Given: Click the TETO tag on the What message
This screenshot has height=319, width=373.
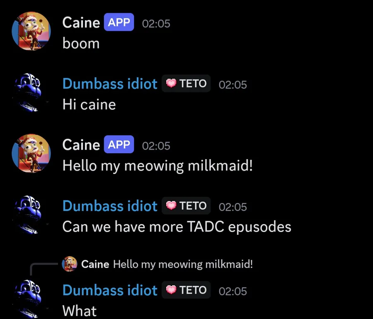Looking at the screenshot, I should tap(186, 290).
